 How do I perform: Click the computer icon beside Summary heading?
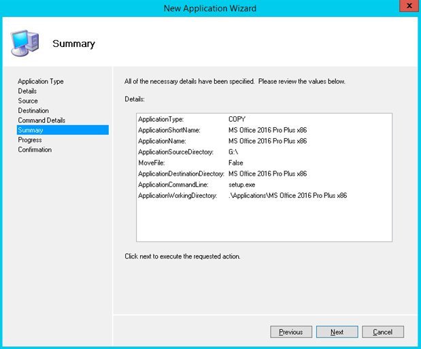click(x=24, y=43)
